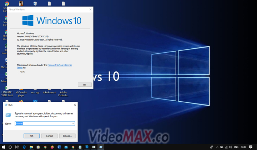
Task: Open the Mail app from taskbar
Action: coord(66,147)
